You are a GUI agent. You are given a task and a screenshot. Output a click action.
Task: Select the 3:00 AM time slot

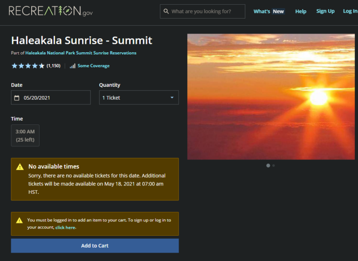point(25,135)
